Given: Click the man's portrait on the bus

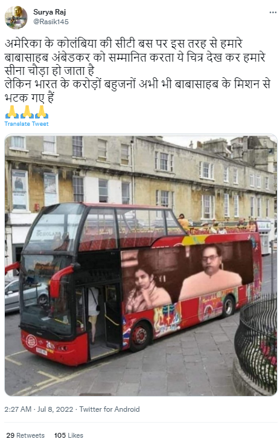Looking at the screenshot, I should click(210, 273).
